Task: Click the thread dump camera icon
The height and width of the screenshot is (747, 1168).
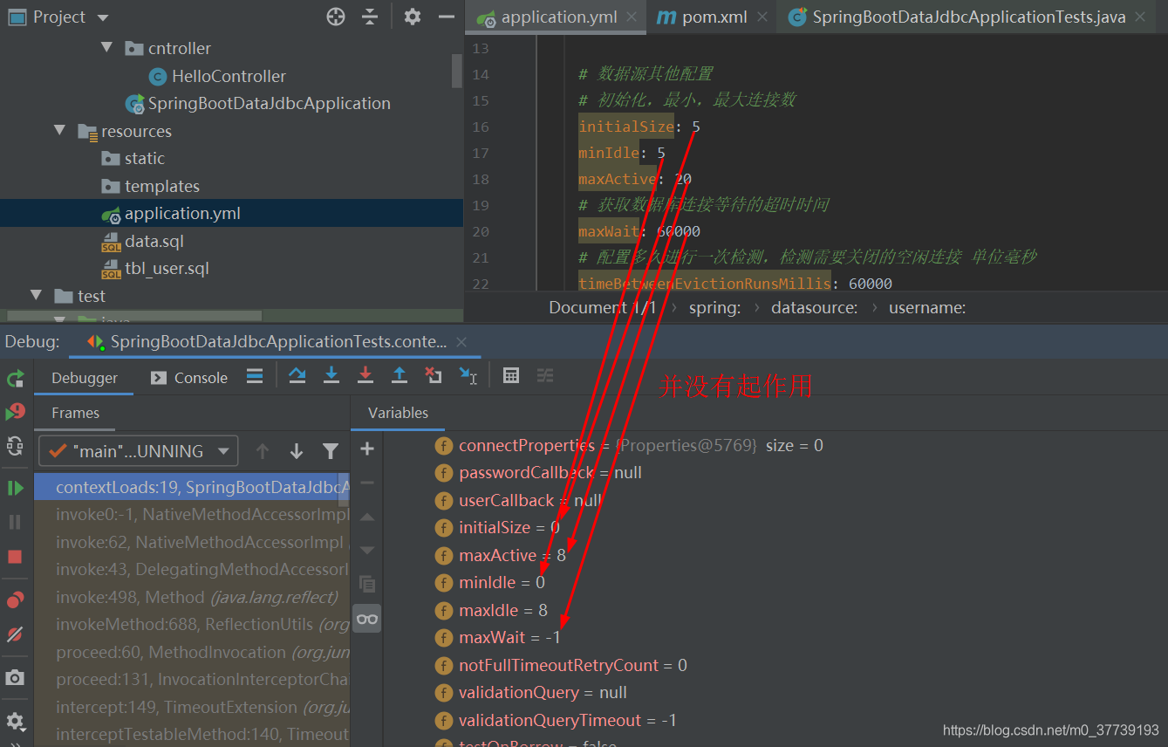Action: [x=15, y=678]
